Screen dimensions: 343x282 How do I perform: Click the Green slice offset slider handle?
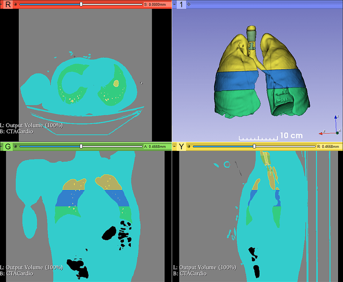(81, 146)
